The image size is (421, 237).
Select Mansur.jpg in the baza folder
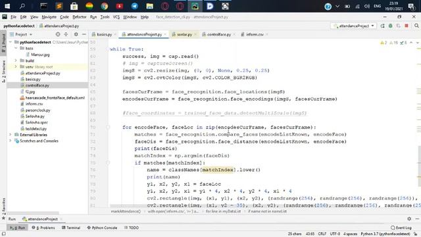(x=40, y=55)
